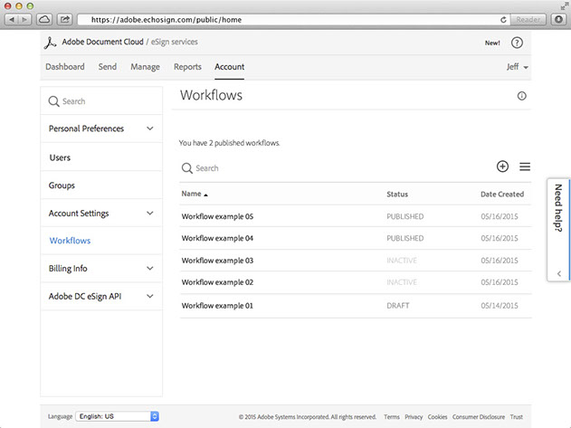Open the Jeff user menu
Image resolution: width=571 pixels, height=428 pixels.
click(518, 67)
